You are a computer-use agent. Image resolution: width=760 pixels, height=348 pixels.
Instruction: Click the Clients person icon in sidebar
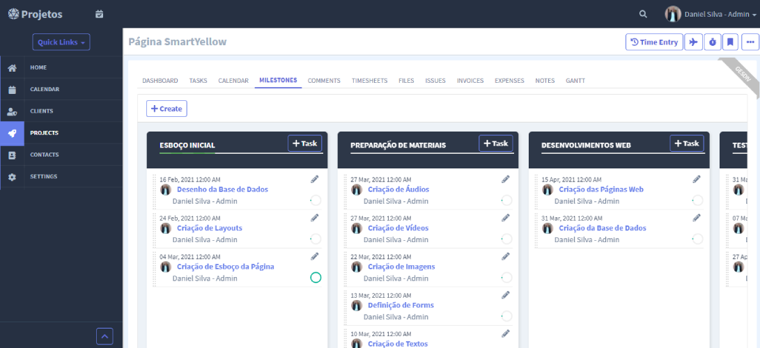[x=12, y=111]
